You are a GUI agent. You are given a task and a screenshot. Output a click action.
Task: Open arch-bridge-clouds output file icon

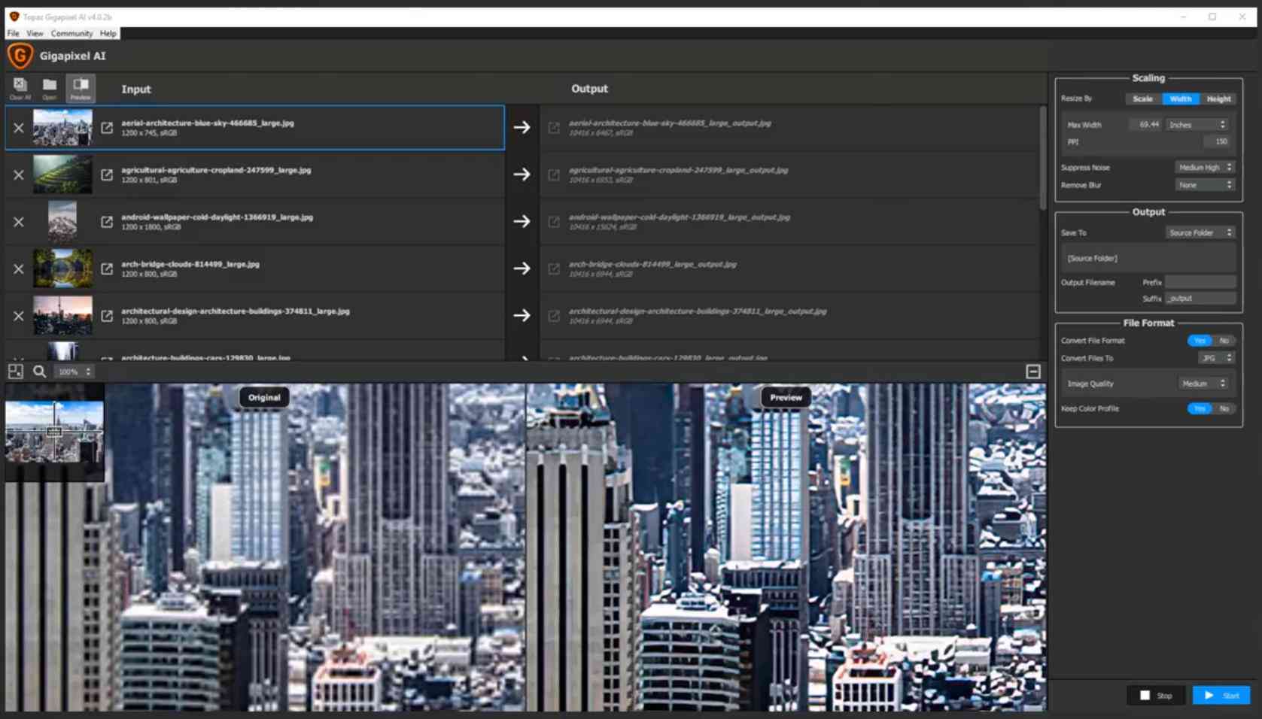[554, 268]
